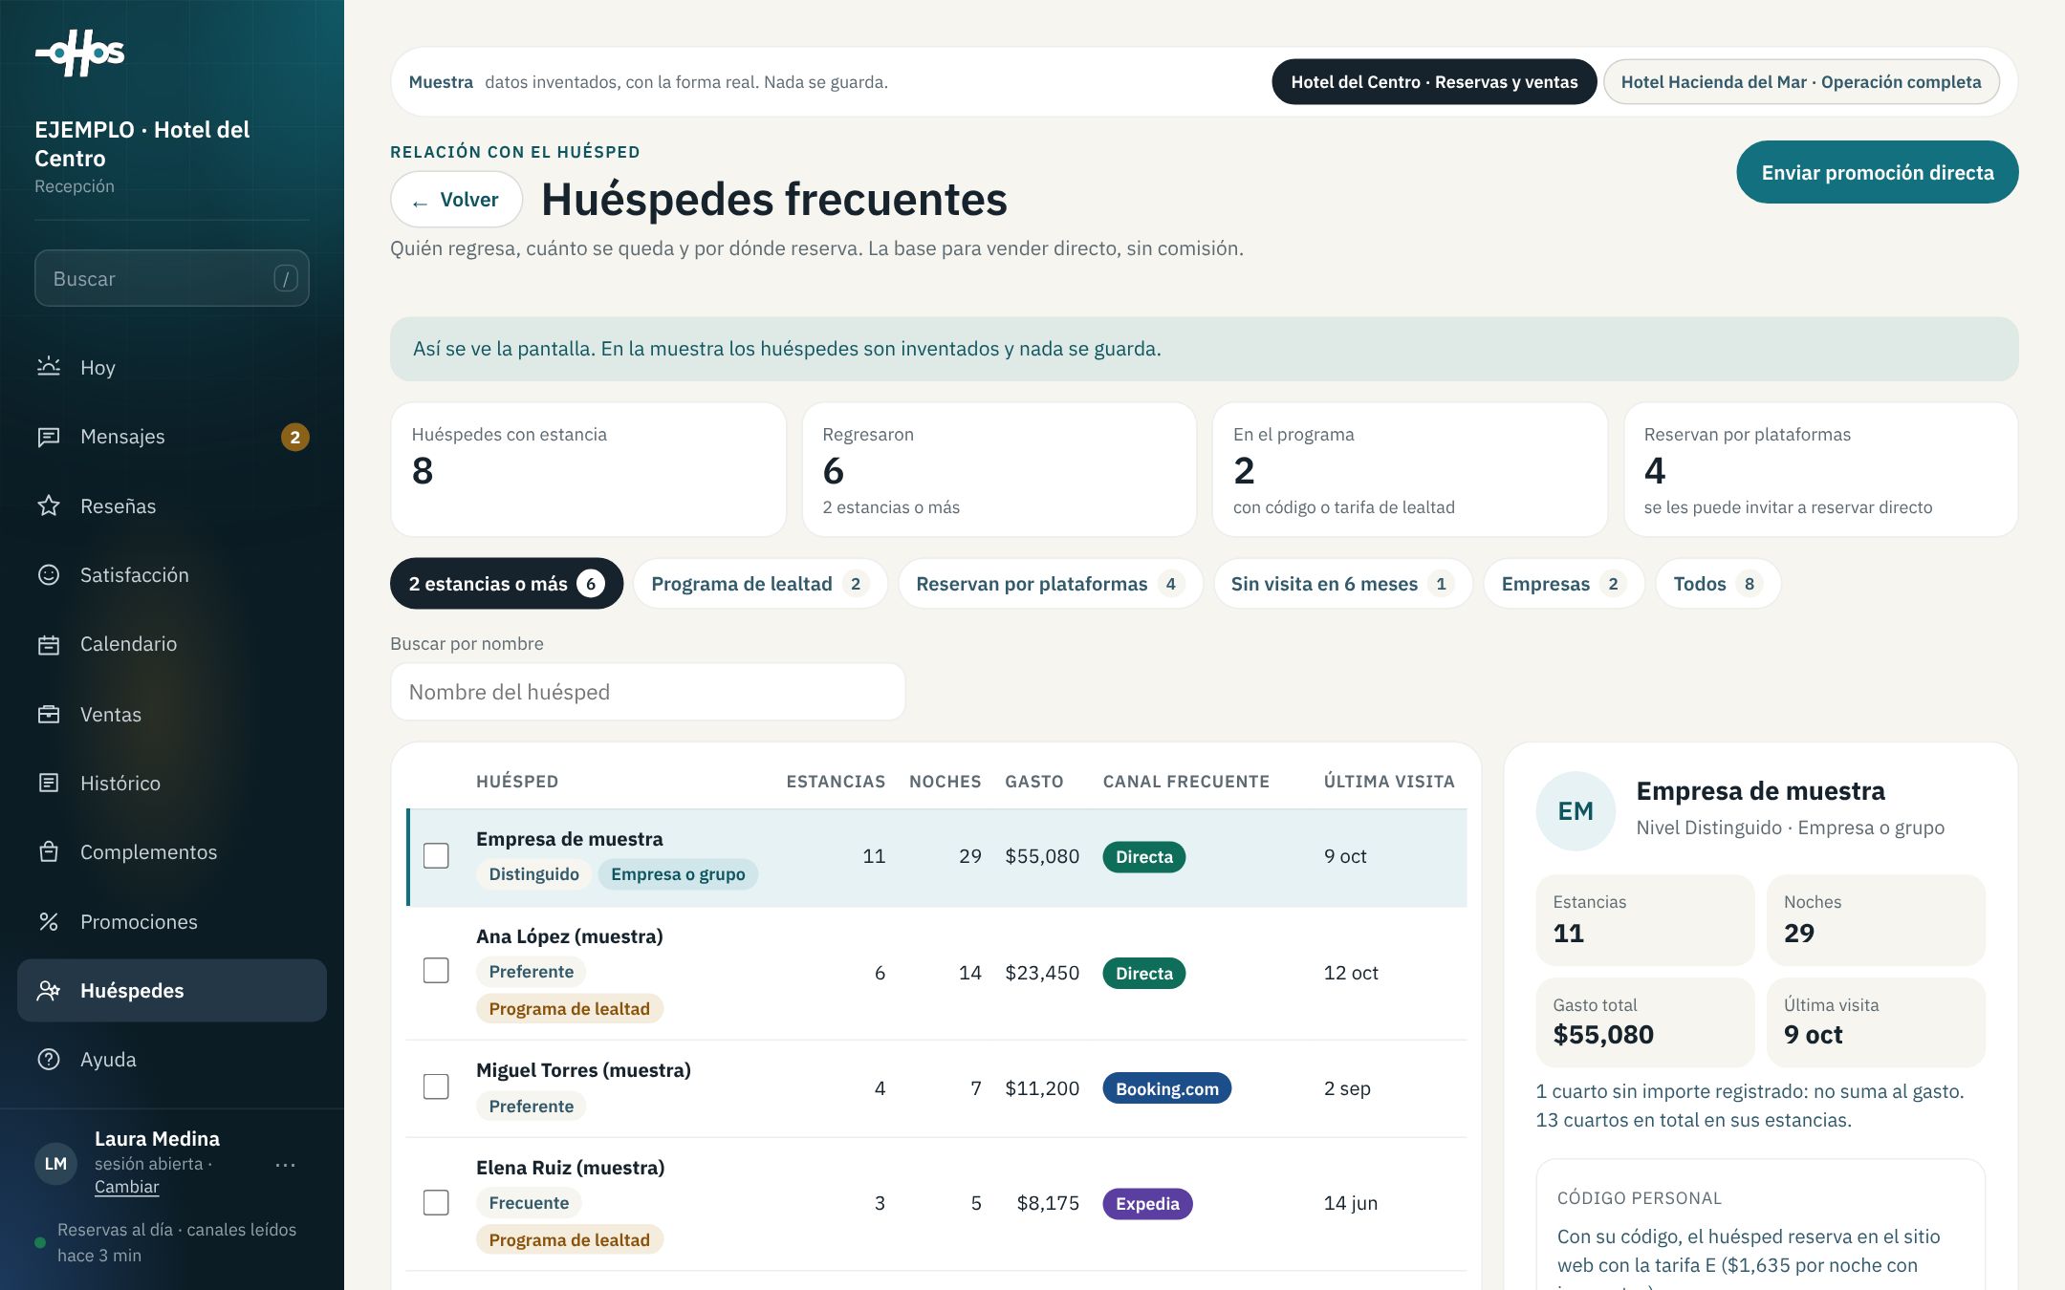Click the EM avatar of Empresa de muestra

click(1576, 810)
